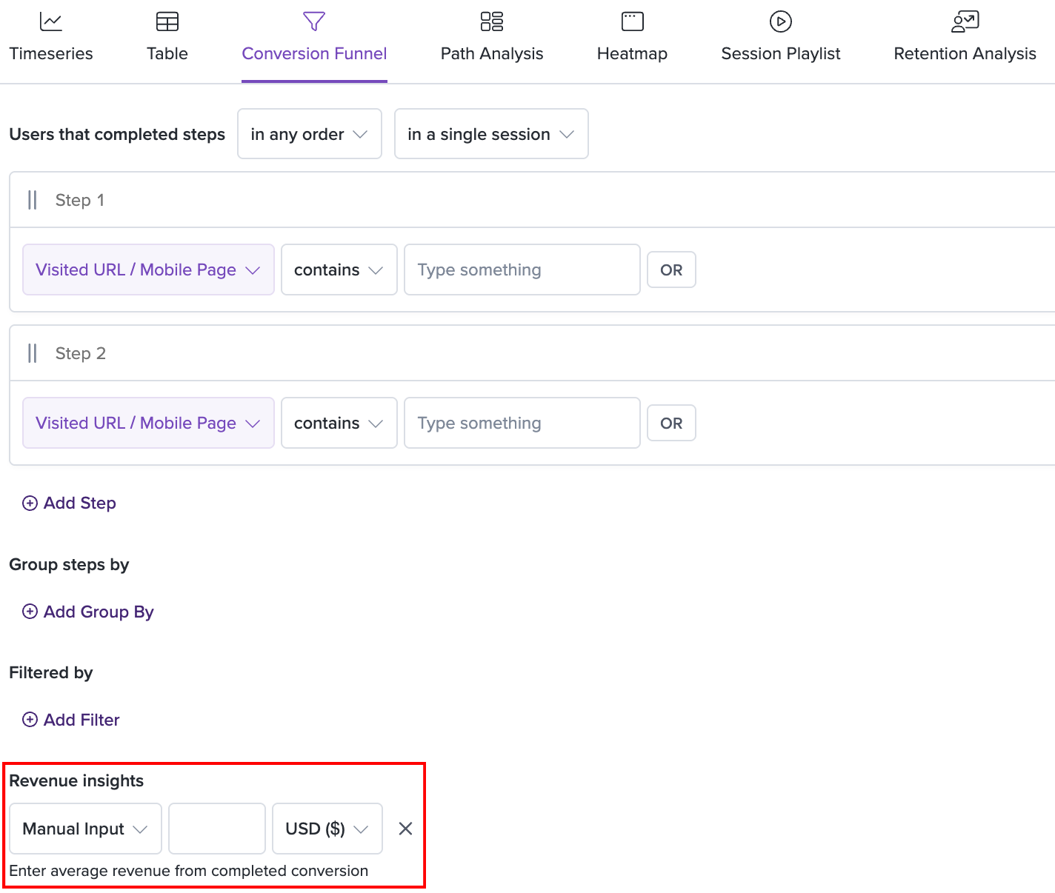Open the 'in any order' dropdown
The width and height of the screenshot is (1055, 893).
pos(310,134)
